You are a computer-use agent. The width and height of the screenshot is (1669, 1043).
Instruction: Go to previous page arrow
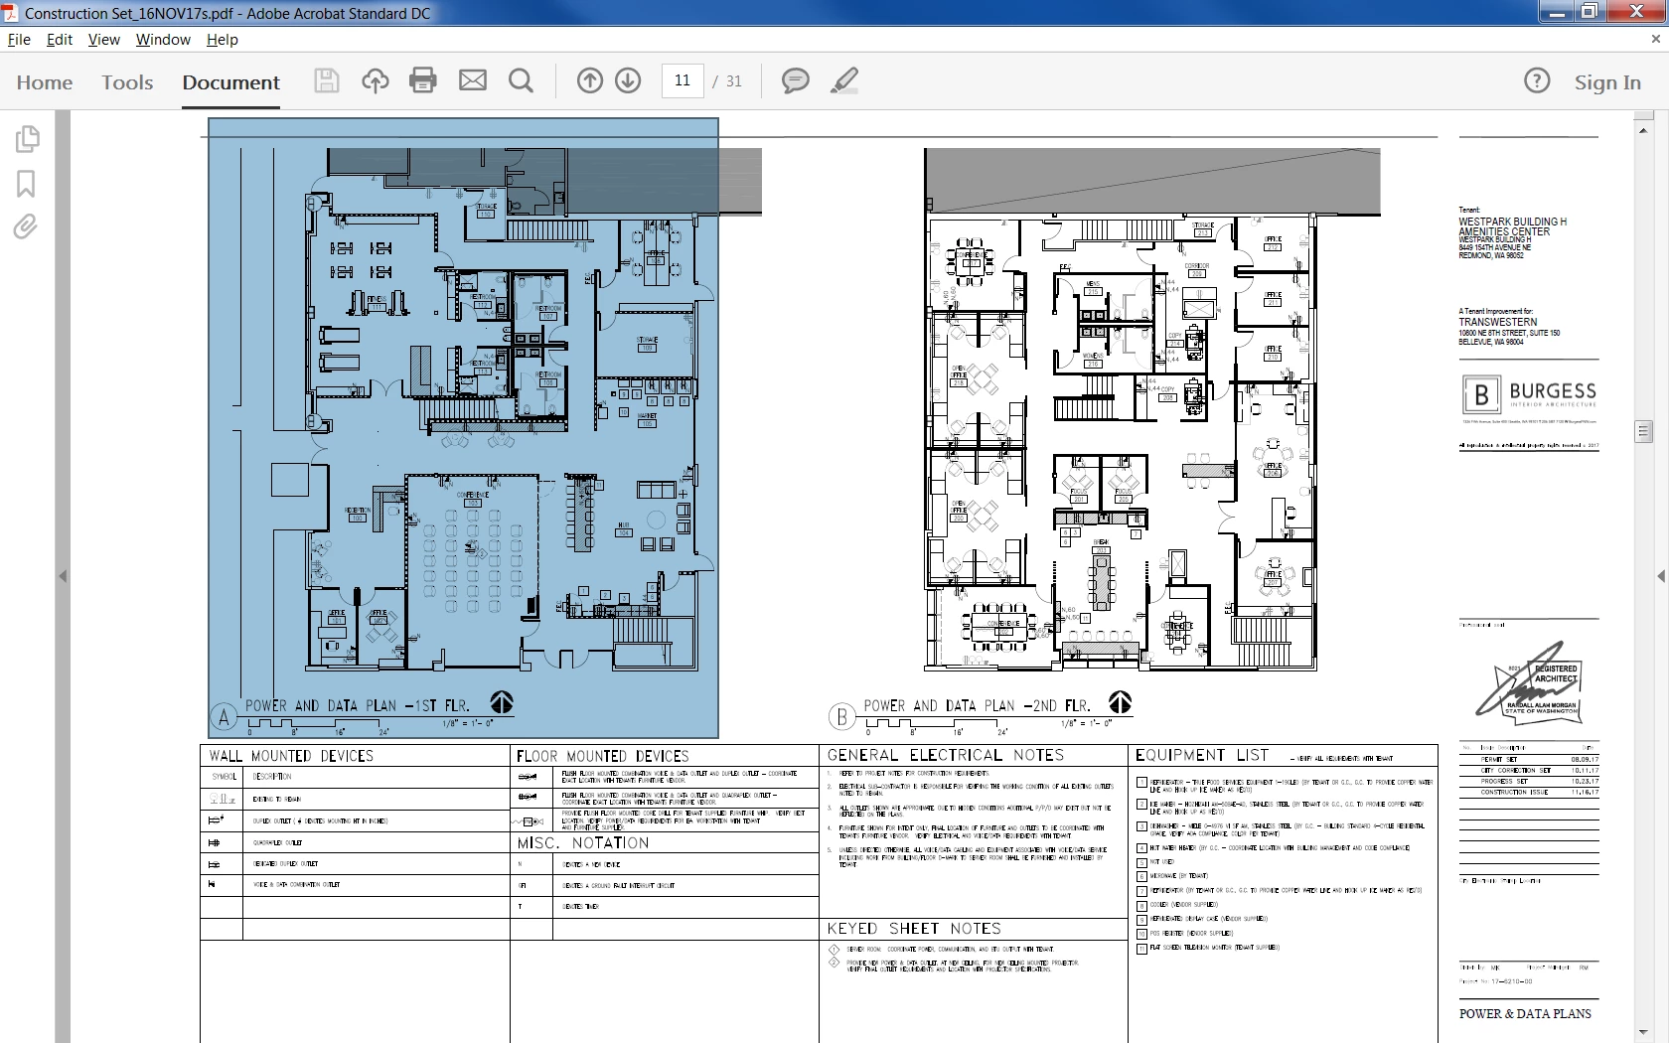point(590,81)
